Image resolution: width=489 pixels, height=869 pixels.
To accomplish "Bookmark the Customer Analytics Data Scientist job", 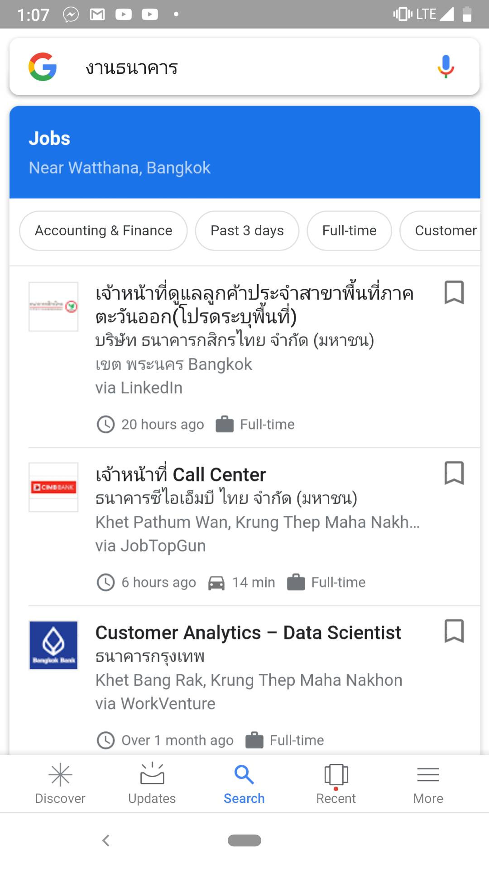I will tap(454, 631).
